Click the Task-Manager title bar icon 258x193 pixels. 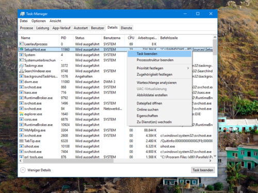pos(22,14)
